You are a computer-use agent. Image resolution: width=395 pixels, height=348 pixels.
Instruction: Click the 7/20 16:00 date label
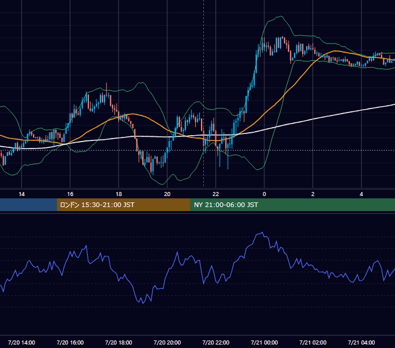pos(70,342)
